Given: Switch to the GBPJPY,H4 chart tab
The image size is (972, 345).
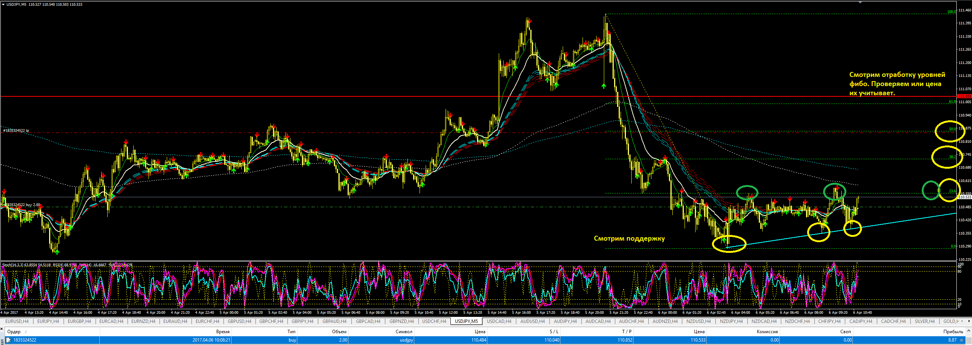Looking at the screenshot, I should tap(302, 321).
